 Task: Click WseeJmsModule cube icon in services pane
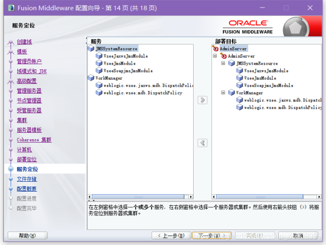pos(99,63)
